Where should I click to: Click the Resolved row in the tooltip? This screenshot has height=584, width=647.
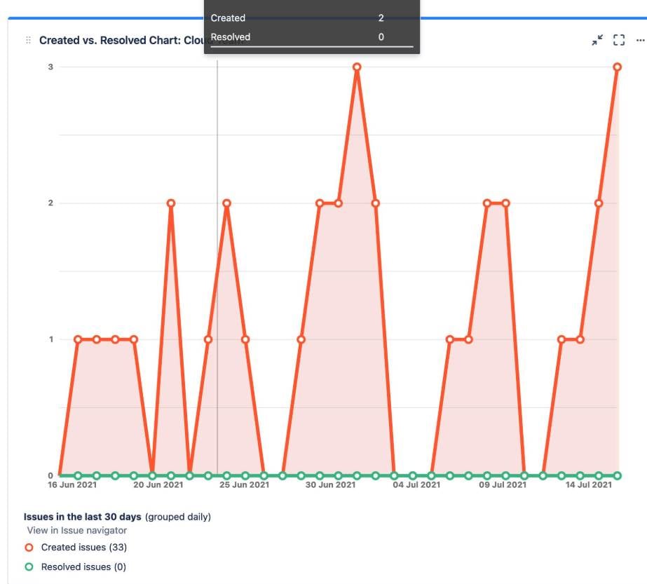tap(311, 36)
